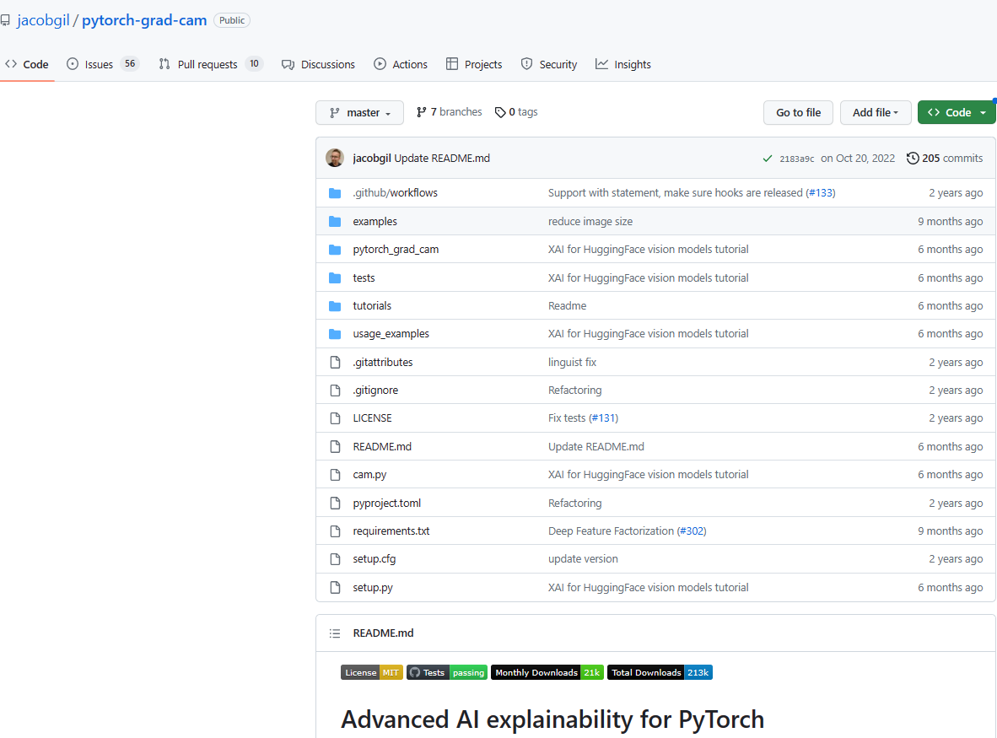View commit history via the clock icon

[912, 158]
